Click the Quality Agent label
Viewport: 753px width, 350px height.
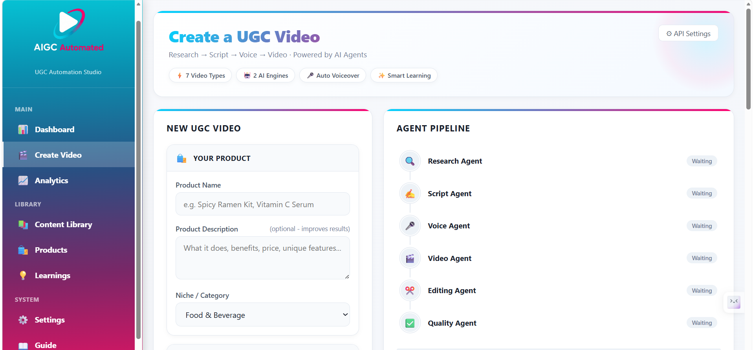click(x=452, y=323)
